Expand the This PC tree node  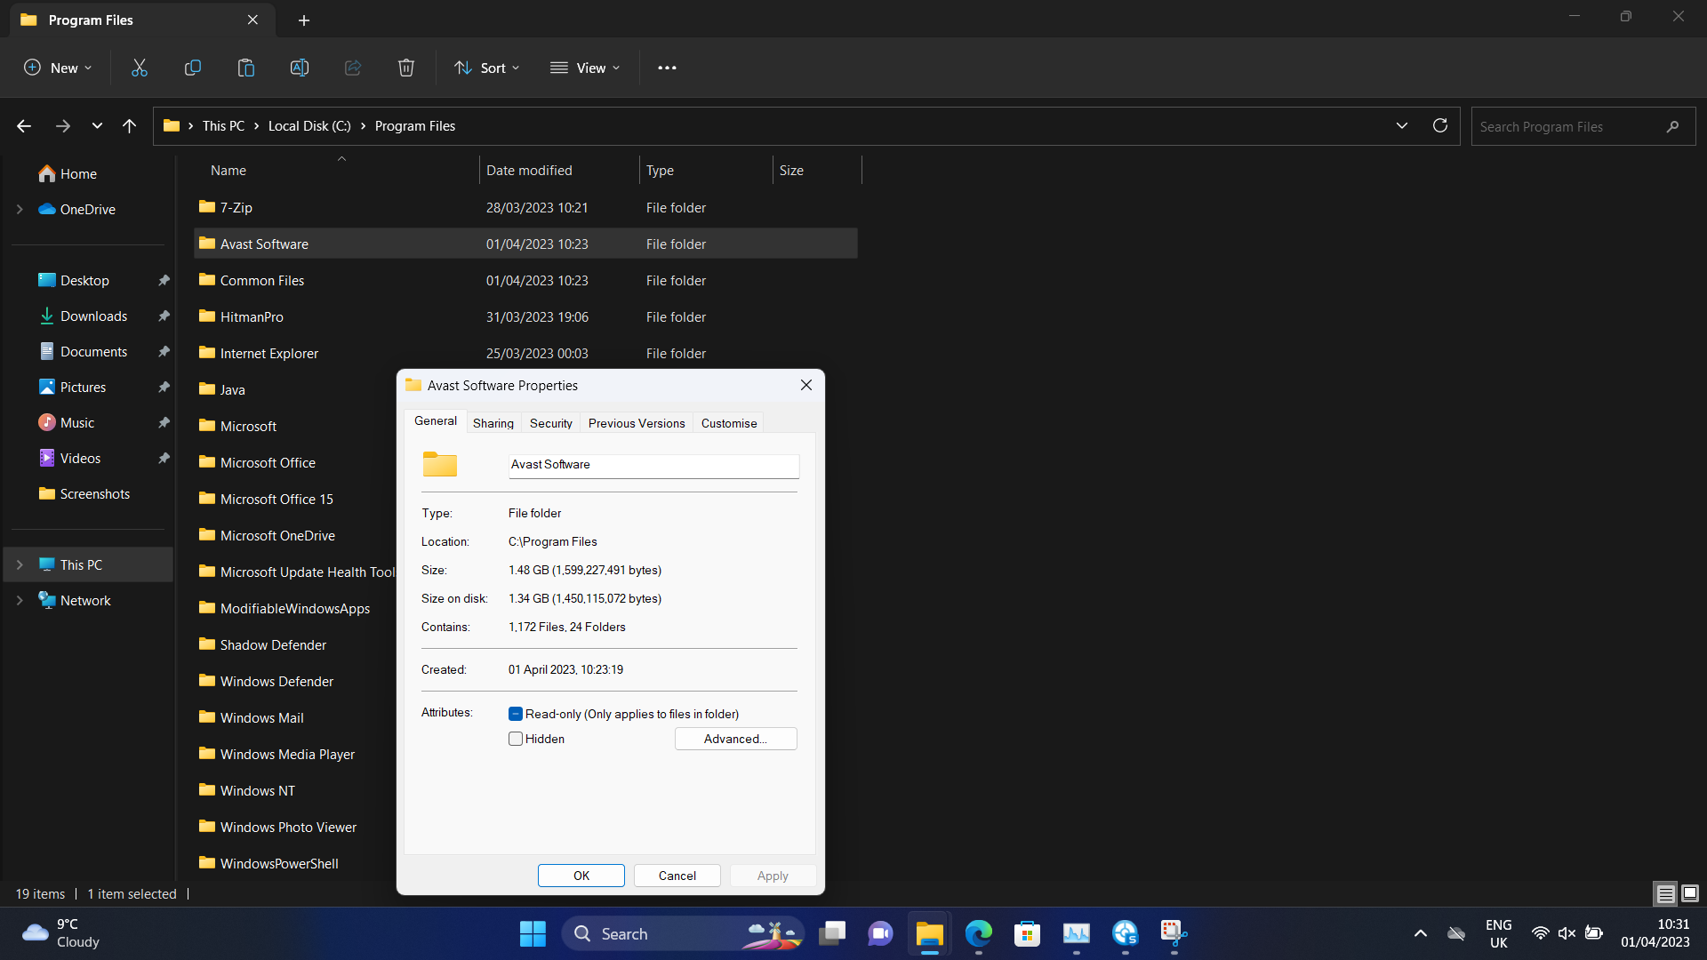[x=20, y=565]
